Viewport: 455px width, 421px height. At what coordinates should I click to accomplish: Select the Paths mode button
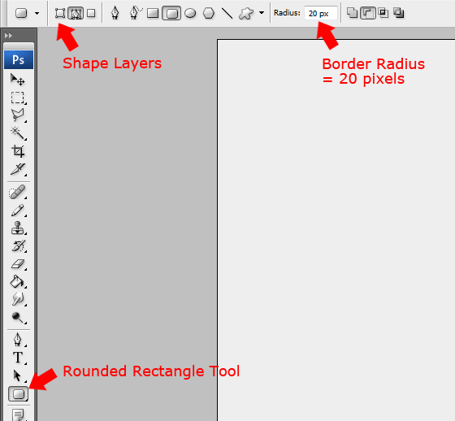[76, 13]
